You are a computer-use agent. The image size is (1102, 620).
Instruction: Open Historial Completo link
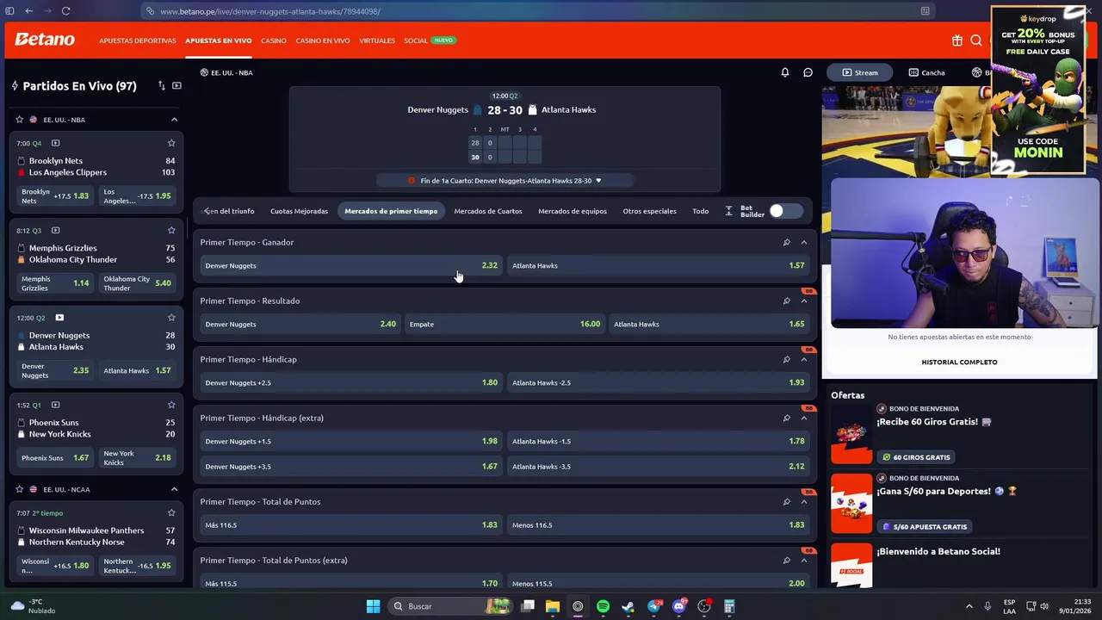(959, 362)
